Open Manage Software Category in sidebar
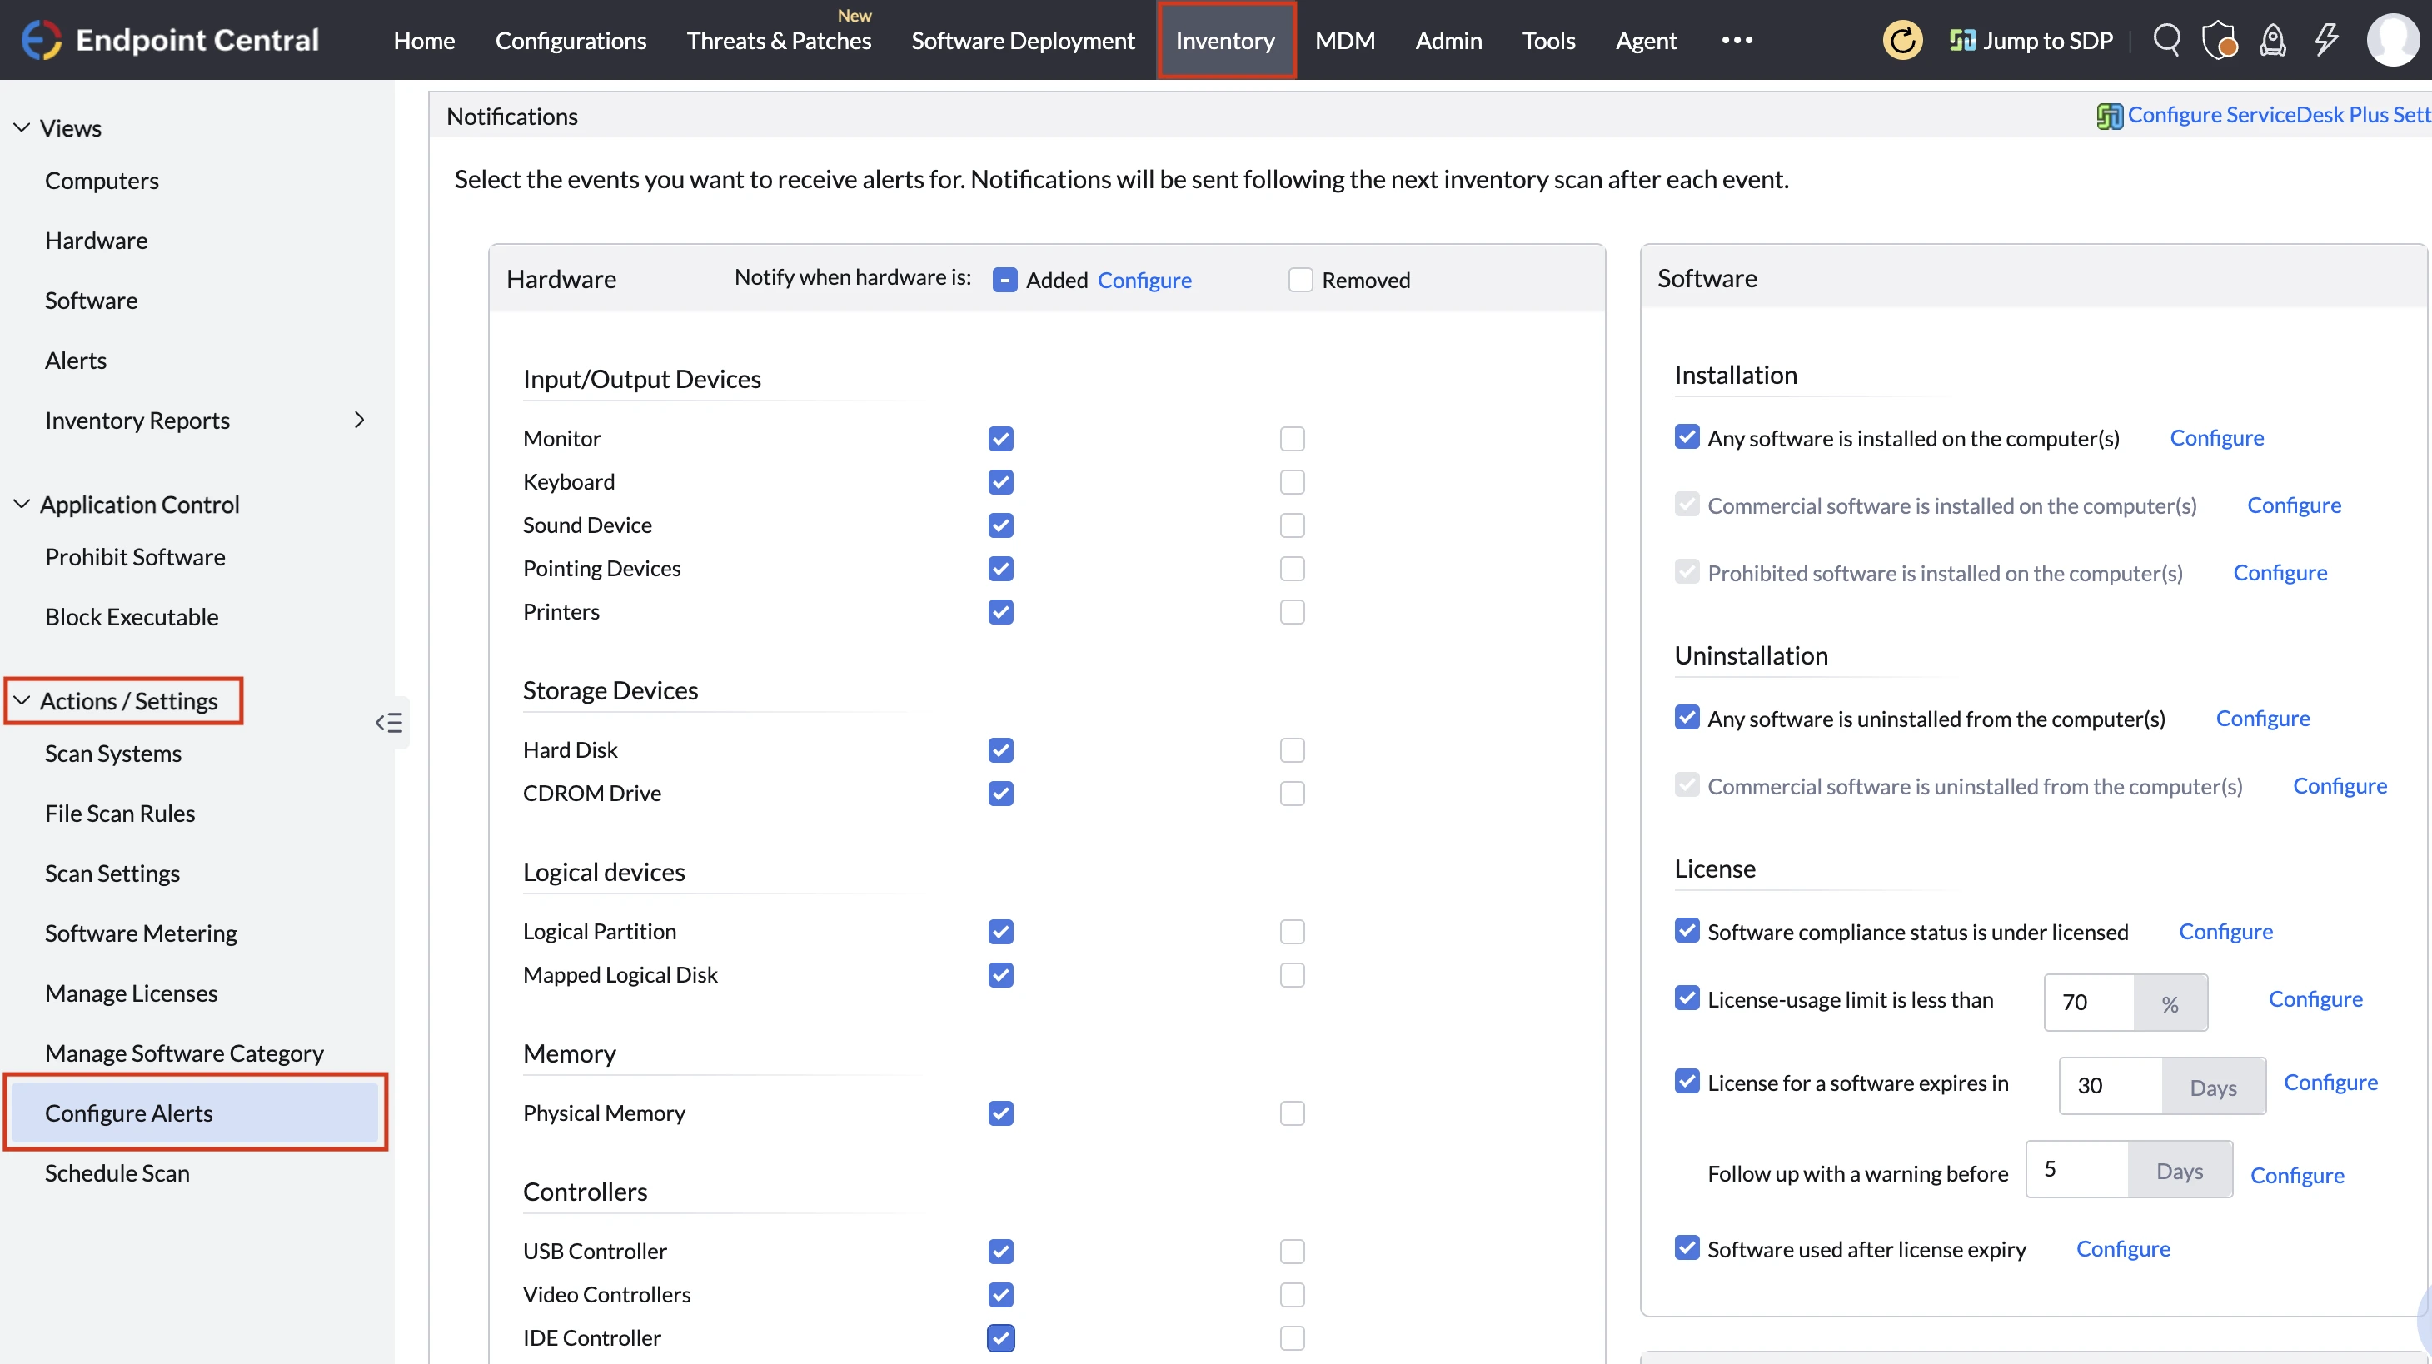This screenshot has height=1364, width=2432. point(184,1053)
